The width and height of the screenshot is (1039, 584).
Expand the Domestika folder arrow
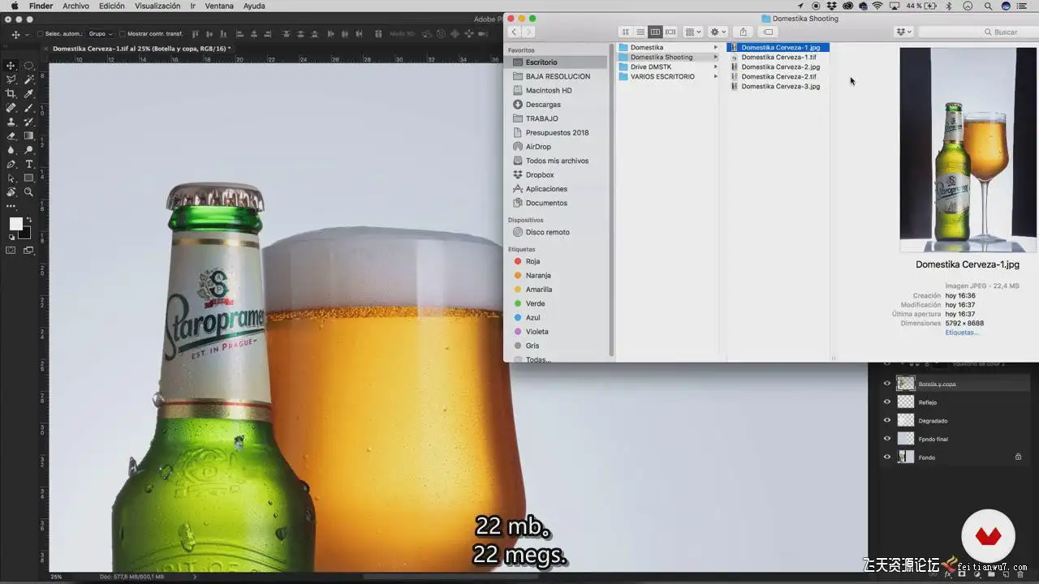pos(715,48)
